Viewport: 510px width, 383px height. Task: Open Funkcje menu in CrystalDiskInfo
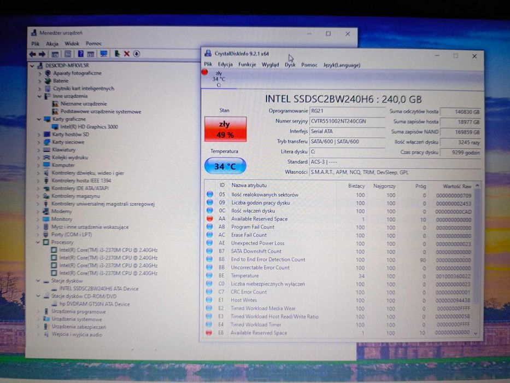pyautogui.click(x=247, y=65)
